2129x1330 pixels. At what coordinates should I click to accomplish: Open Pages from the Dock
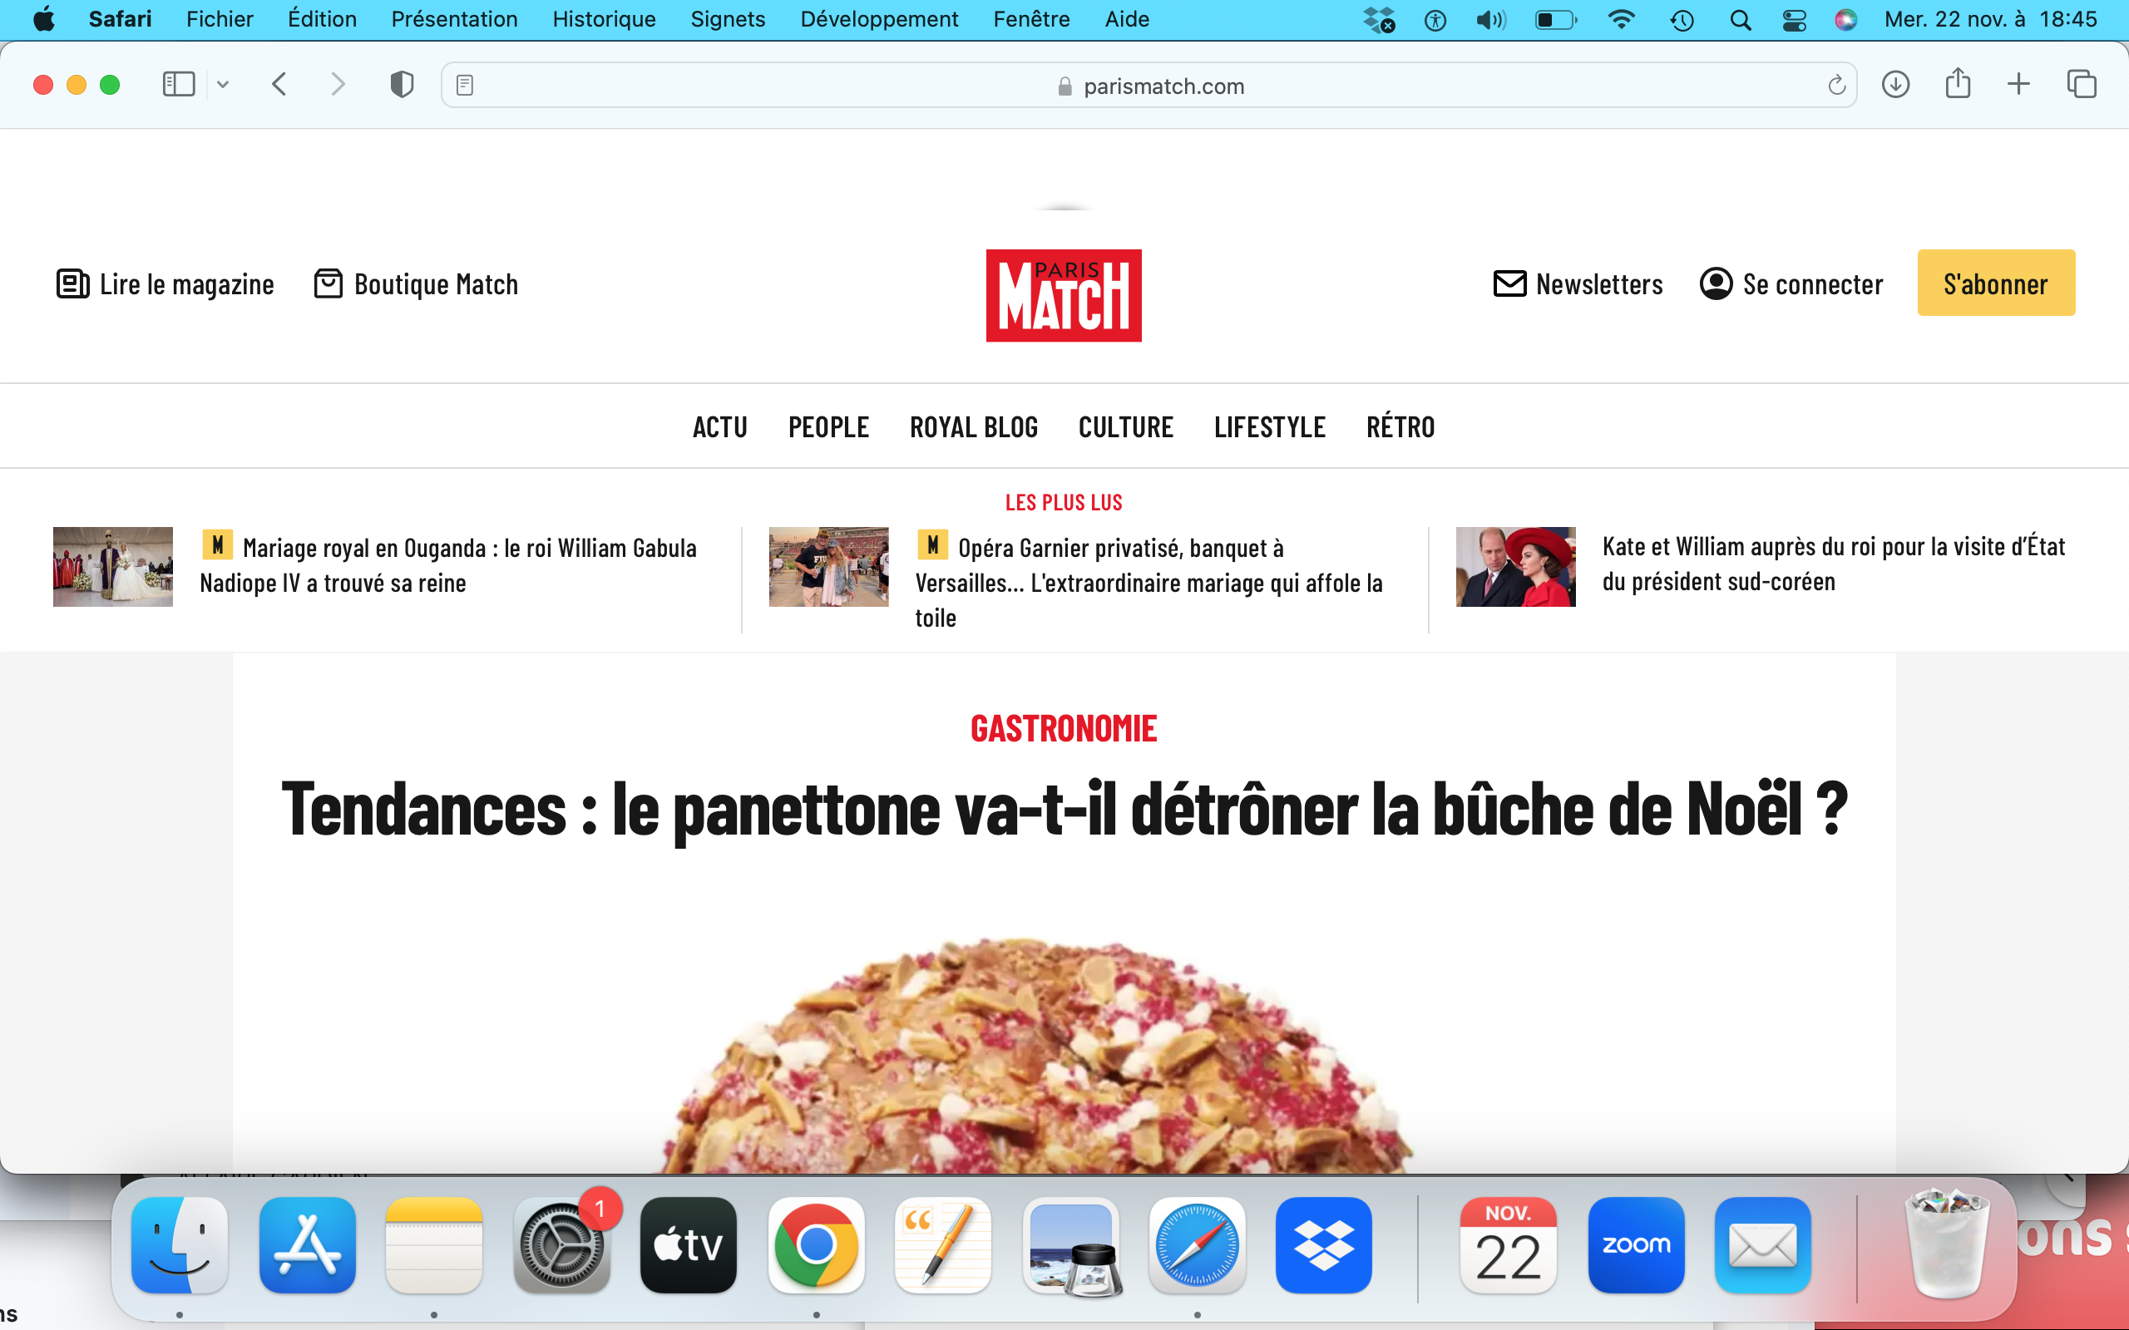(942, 1244)
